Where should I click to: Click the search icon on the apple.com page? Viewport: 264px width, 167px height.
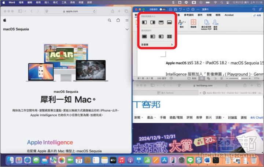[x=109, y=21]
